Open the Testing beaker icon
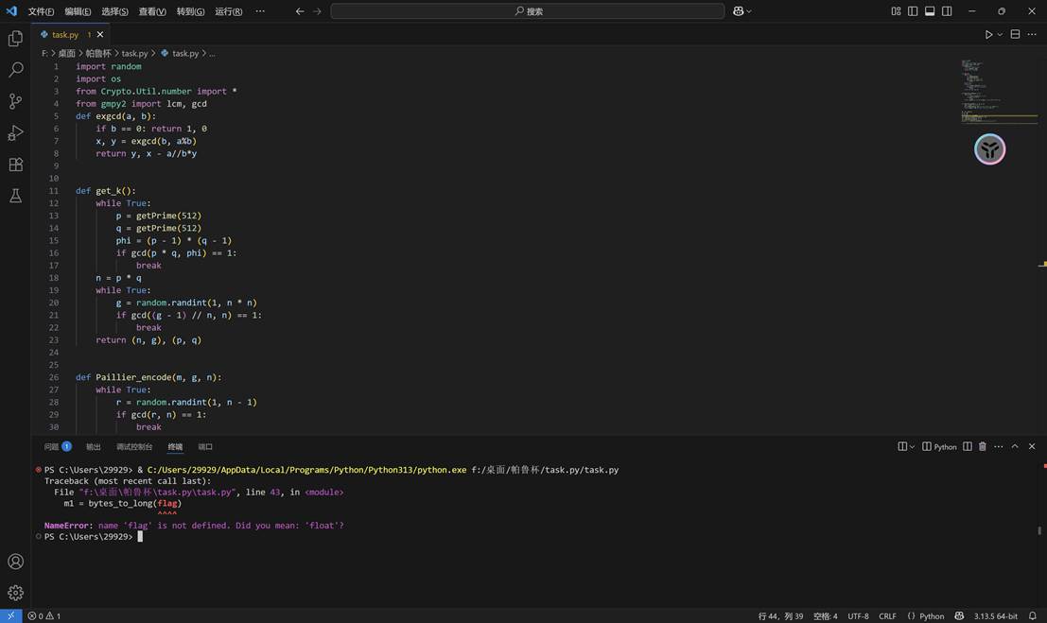The width and height of the screenshot is (1047, 623). [14, 196]
